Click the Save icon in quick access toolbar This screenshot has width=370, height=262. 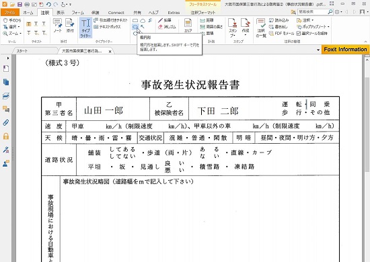coord(20,4)
